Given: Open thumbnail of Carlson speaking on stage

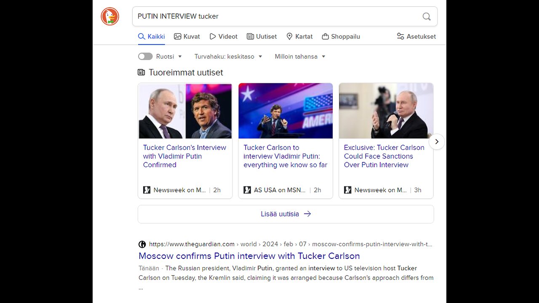Looking at the screenshot, I should (x=286, y=111).
